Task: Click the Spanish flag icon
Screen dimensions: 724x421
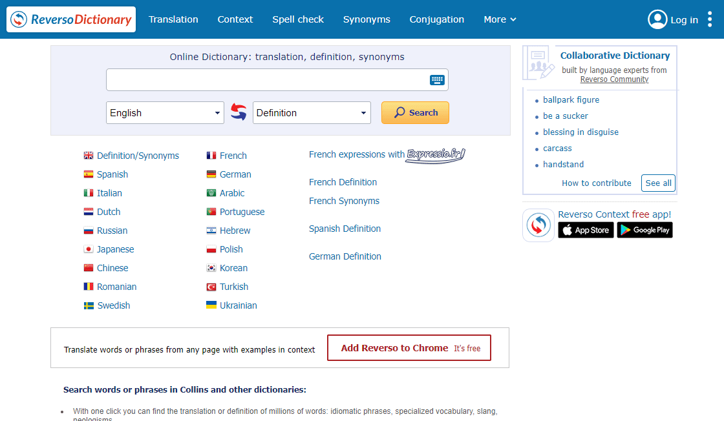Action: pos(89,174)
